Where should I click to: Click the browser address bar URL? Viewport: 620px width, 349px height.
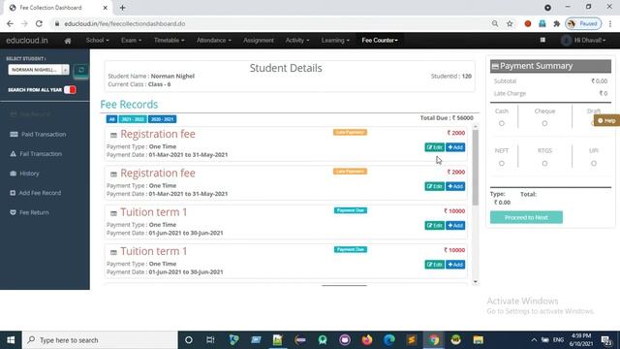[x=125, y=23]
